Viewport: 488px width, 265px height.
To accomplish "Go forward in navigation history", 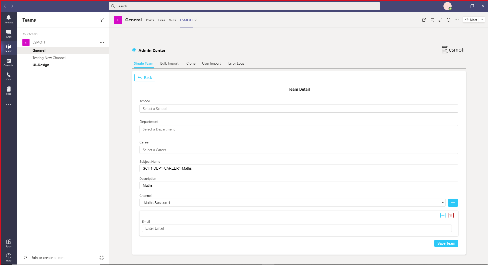I will (x=12, y=6).
